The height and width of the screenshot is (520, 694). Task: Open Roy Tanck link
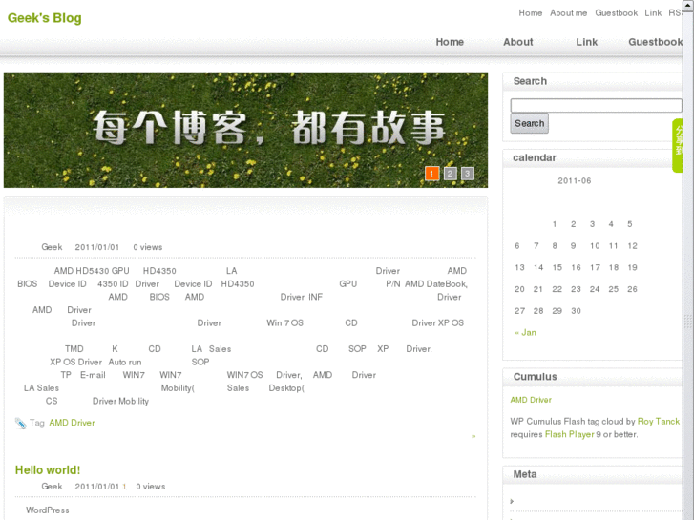tap(658, 422)
